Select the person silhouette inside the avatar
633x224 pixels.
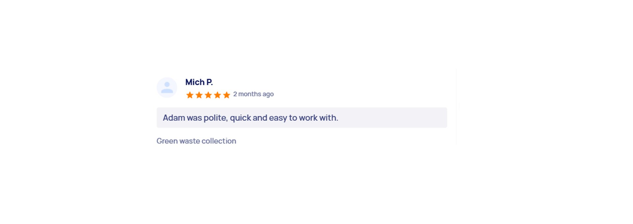(167, 87)
